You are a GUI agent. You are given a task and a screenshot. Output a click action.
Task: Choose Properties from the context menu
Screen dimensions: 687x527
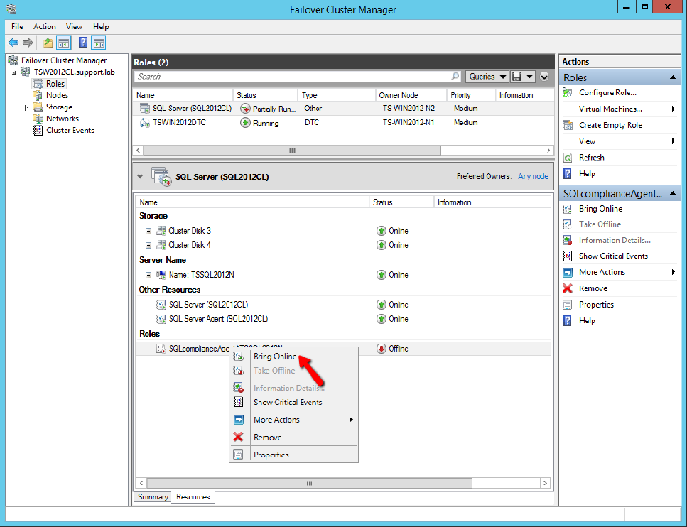coord(294,455)
